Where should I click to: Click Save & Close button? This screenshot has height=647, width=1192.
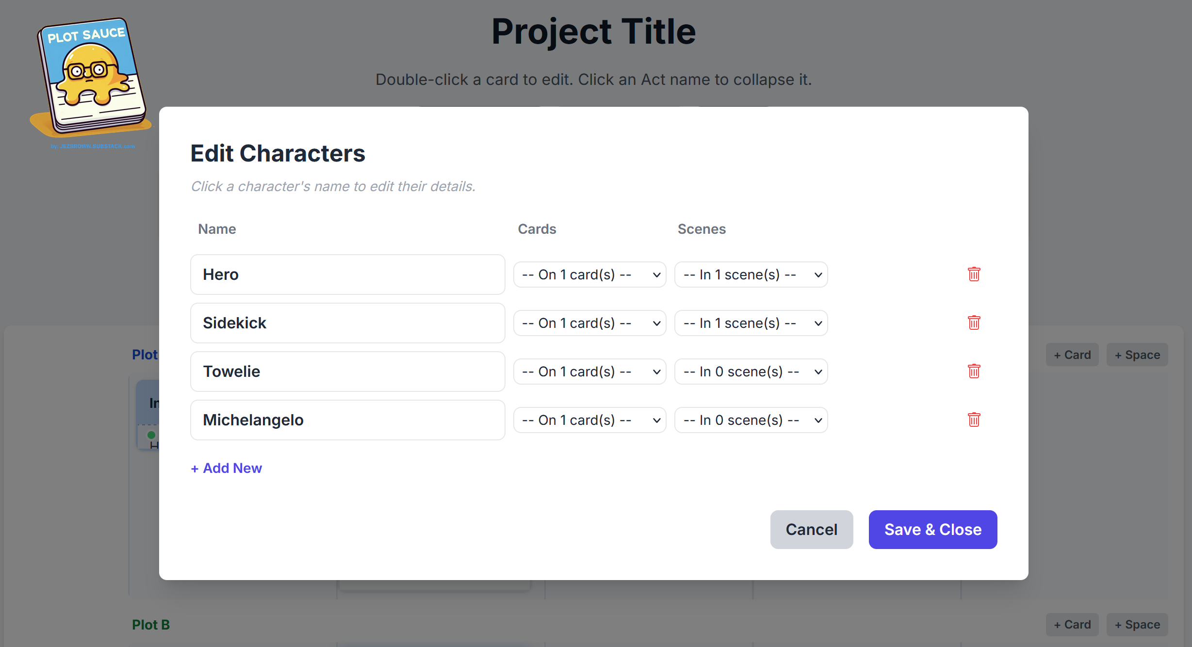click(932, 530)
